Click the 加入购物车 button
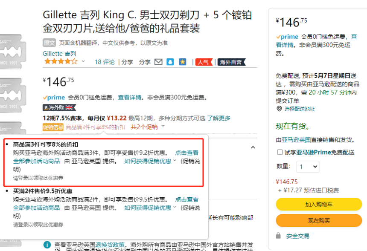 318,205
